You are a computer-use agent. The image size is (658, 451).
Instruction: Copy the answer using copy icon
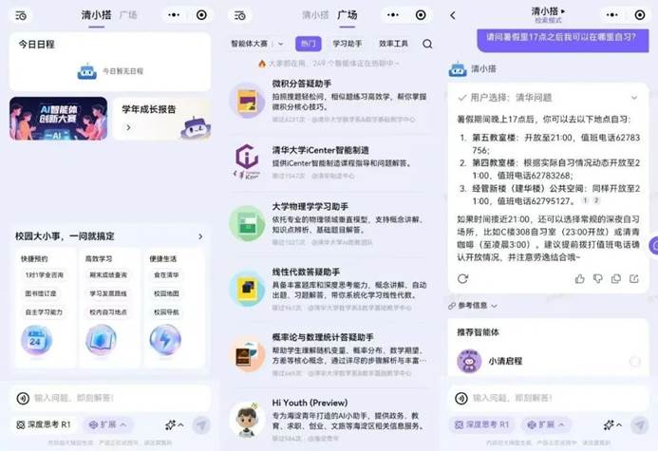(x=616, y=278)
